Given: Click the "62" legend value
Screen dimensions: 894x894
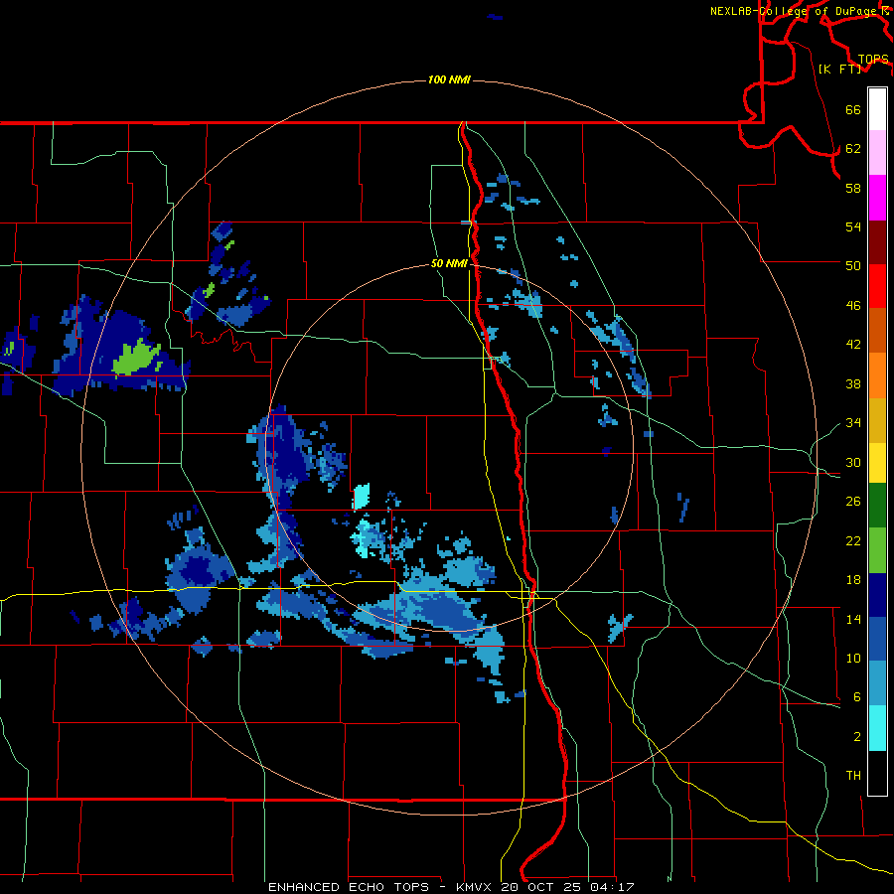Looking at the screenshot, I should (853, 149).
